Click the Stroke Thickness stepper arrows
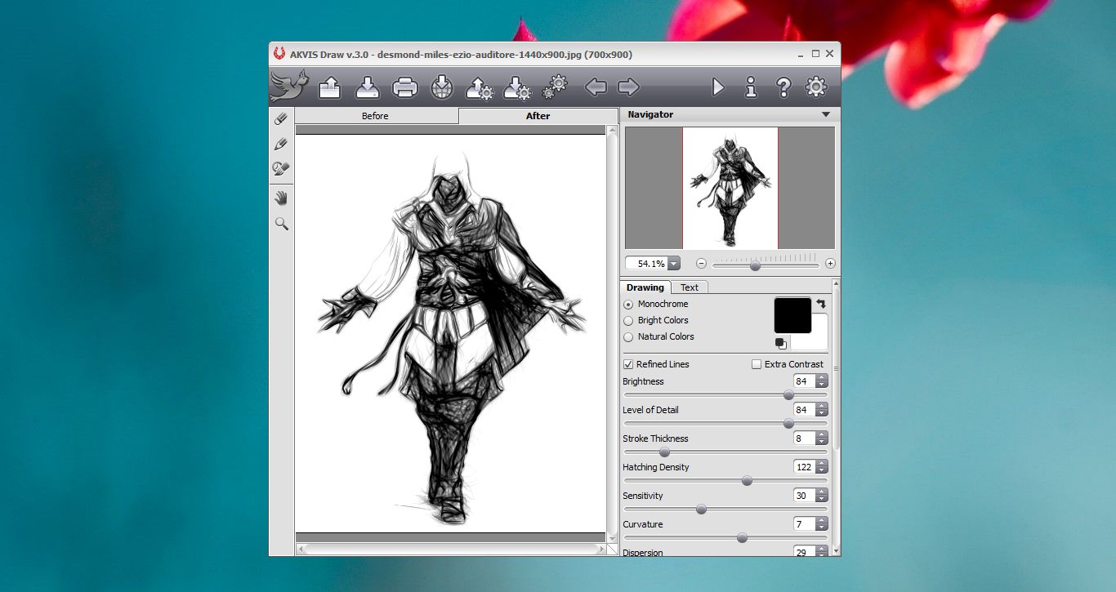Viewport: 1116px width, 592px height. (821, 438)
